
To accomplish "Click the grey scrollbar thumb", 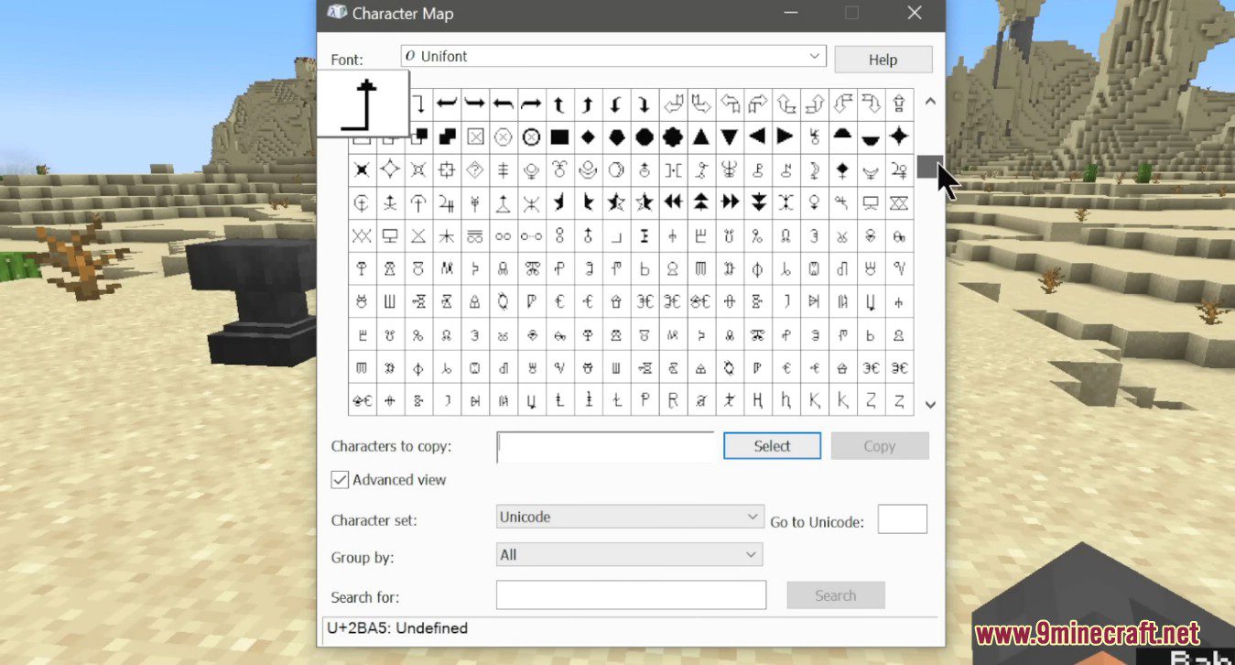I will [x=928, y=167].
